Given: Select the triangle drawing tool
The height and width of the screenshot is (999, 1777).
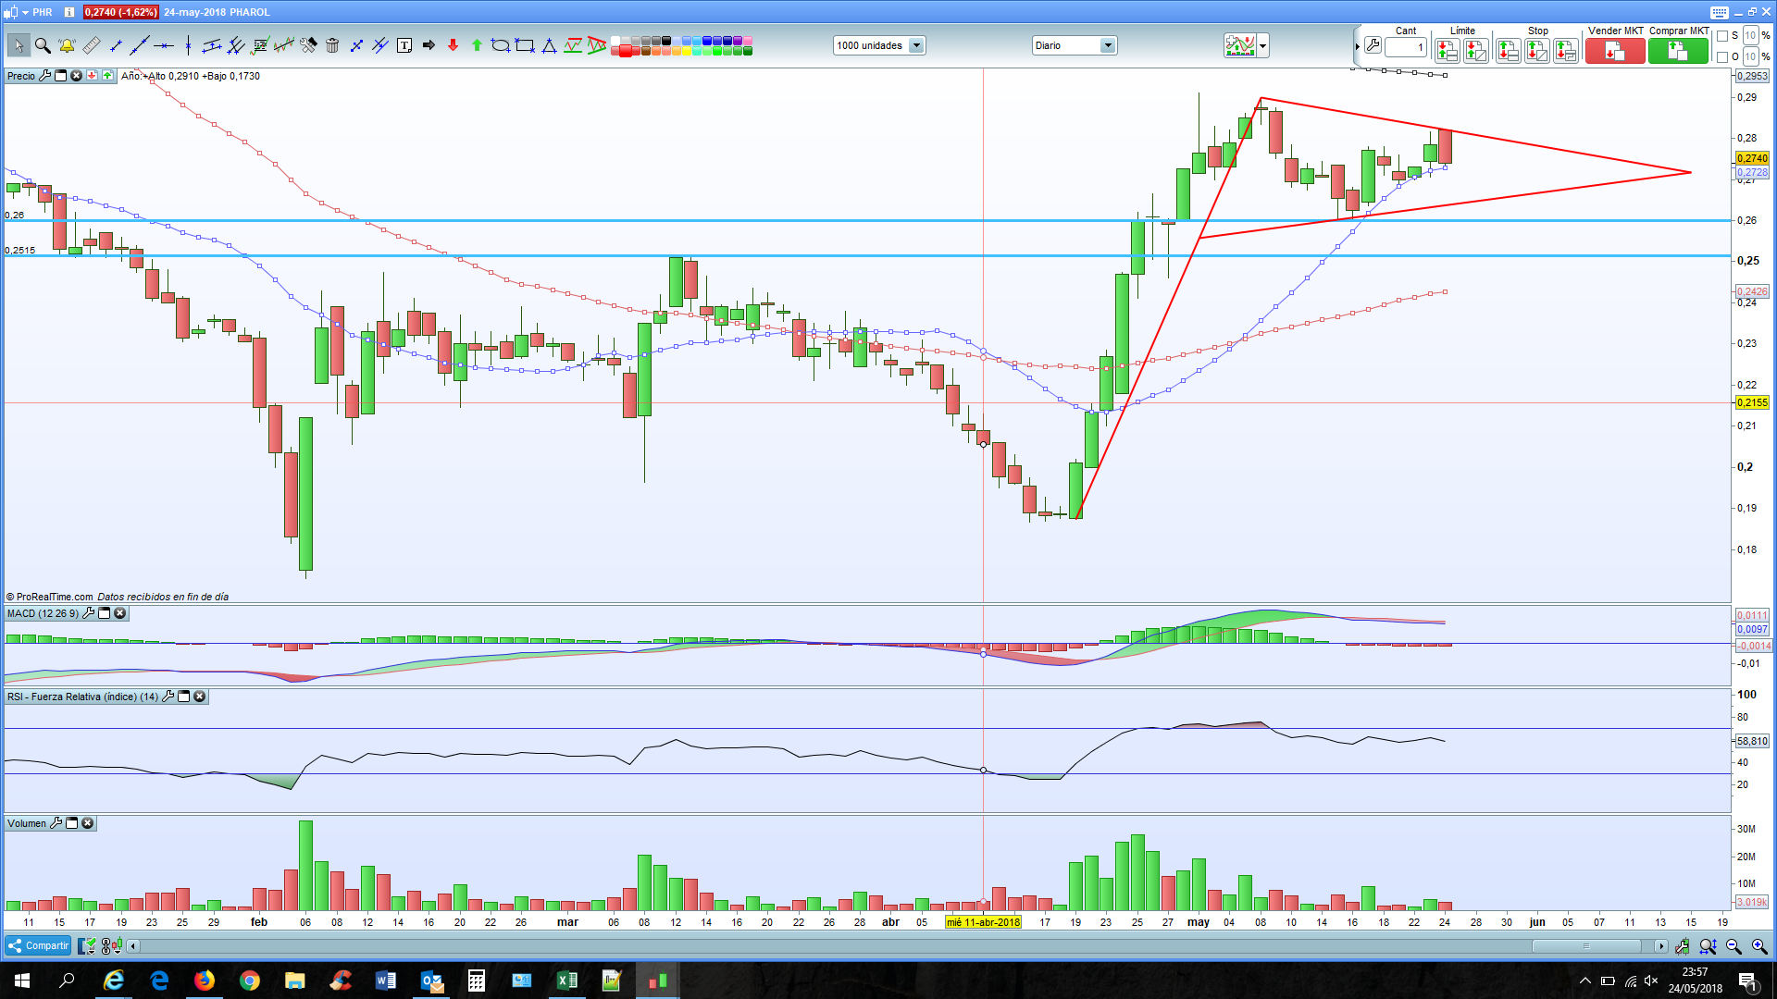Looking at the screenshot, I should pos(549,45).
